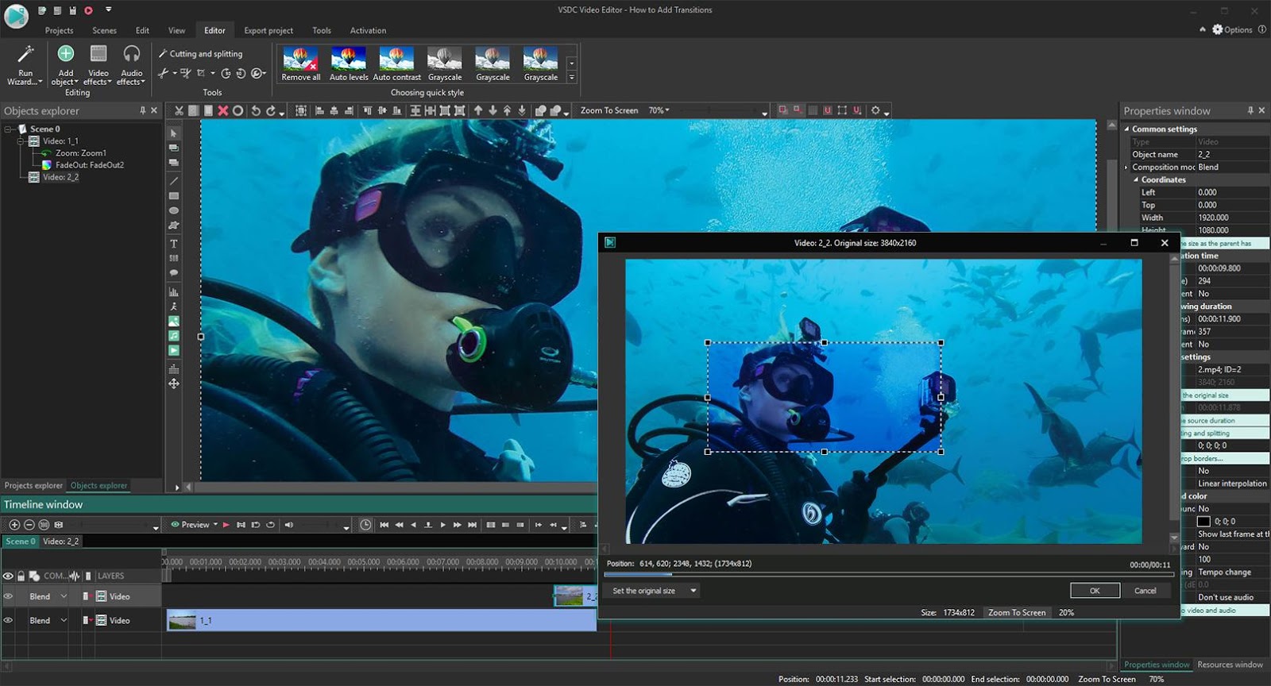Zoom in timeline with plus icon
The width and height of the screenshot is (1271, 686).
14,525
